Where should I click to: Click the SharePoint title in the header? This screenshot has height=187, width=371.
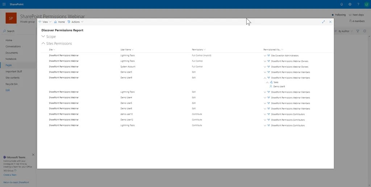[x=17, y=4]
